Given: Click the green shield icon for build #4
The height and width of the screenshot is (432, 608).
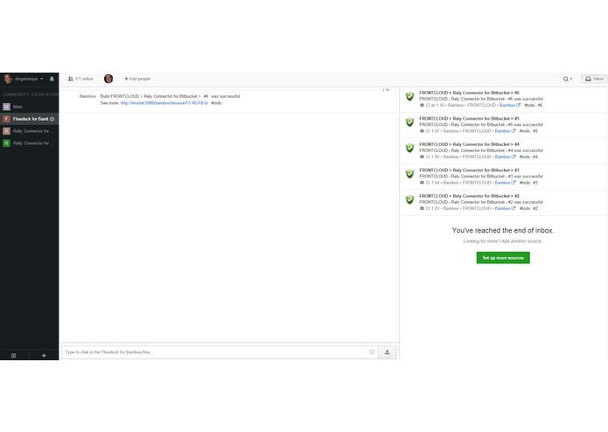Looking at the screenshot, I should [x=410, y=148].
